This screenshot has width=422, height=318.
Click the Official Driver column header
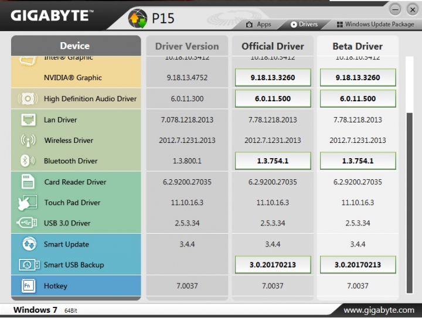coord(273,46)
